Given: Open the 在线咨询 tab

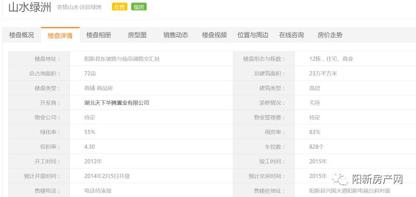Looking at the screenshot, I should 292,35.
